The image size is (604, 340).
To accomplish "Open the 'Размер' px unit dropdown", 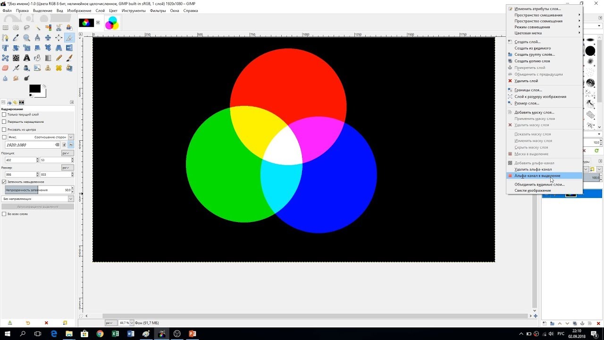I will click(x=67, y=168).
